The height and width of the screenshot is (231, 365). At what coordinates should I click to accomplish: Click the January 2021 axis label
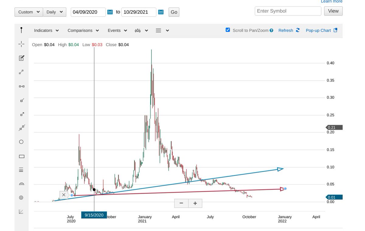(x=145, y=219)
